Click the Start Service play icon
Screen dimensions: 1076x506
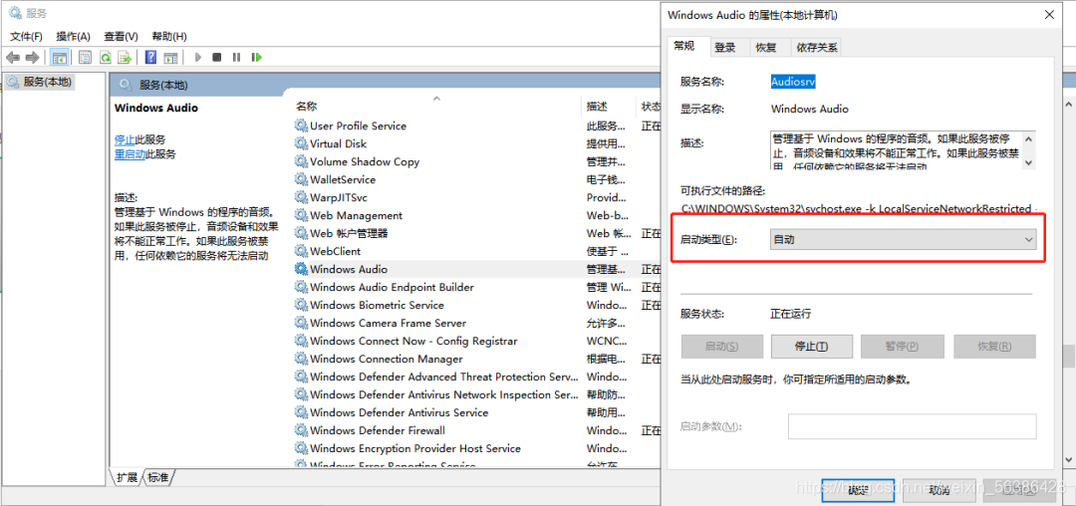(x=197, y=58)
